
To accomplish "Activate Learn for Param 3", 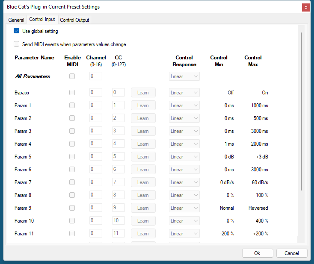I will coord(143,131).
